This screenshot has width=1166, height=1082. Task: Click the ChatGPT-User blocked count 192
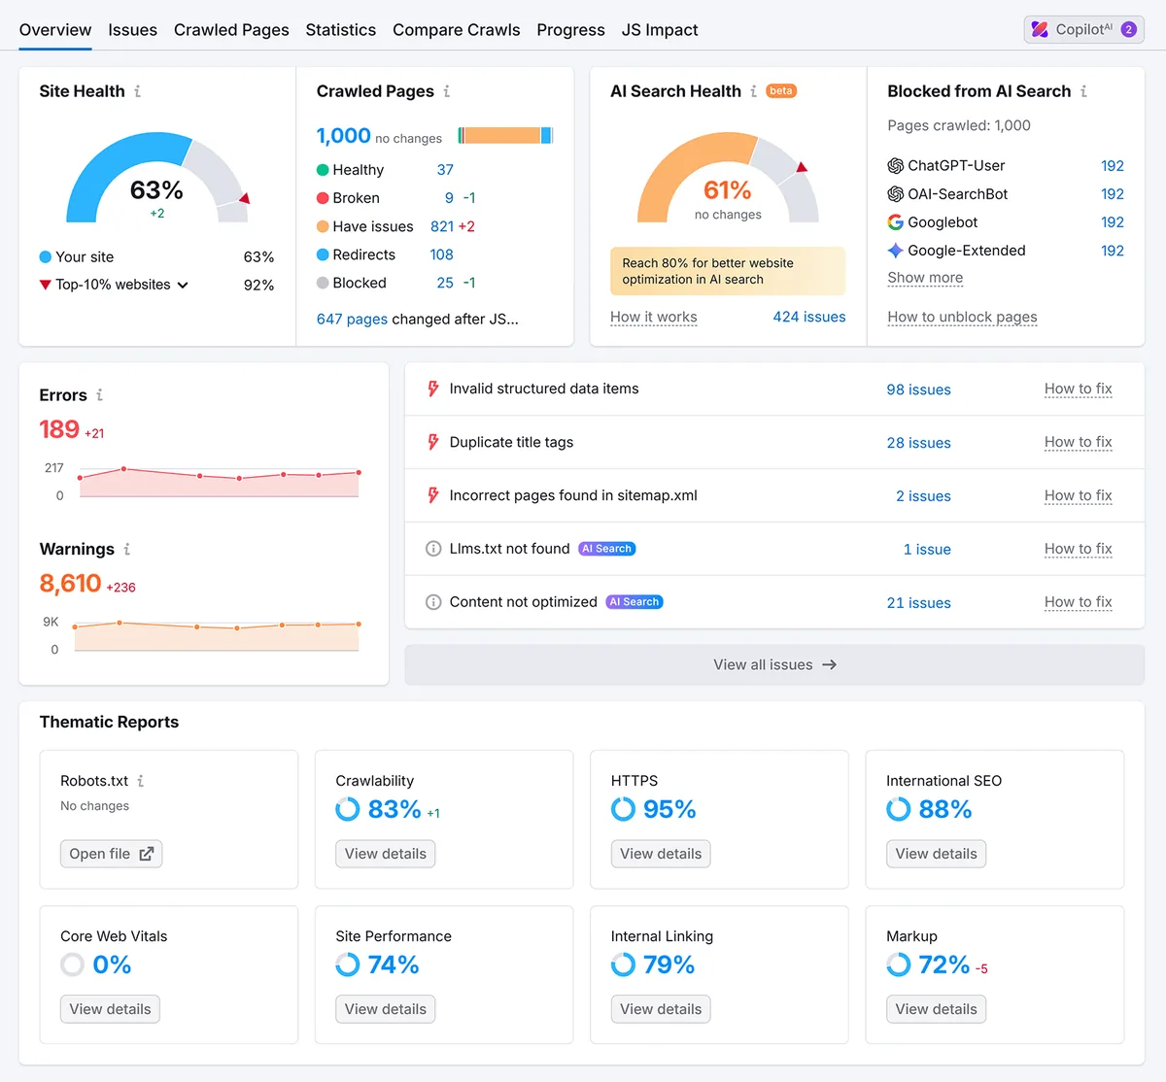click(x=1113, y=166)
